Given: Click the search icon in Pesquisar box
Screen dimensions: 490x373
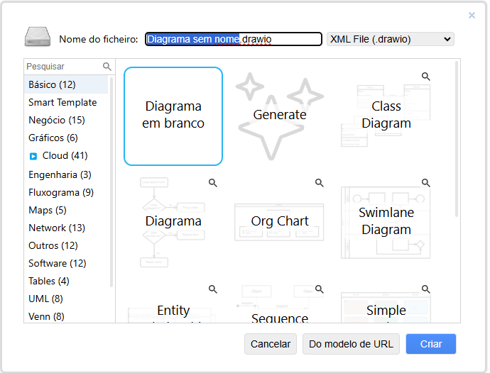Looking at the screenshot, I should coord(107,67).
